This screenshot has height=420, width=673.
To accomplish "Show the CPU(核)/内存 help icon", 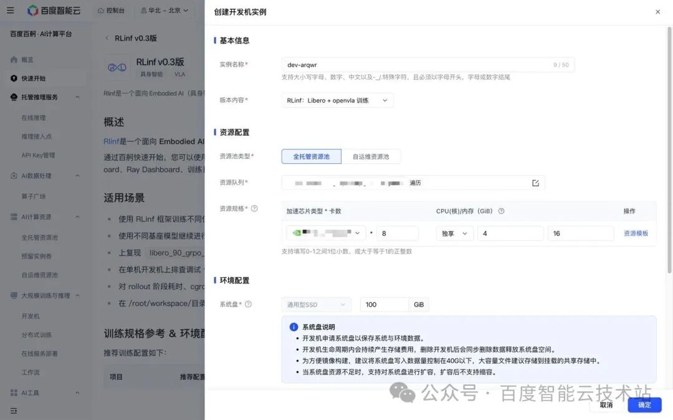I will tap(501, 211).
